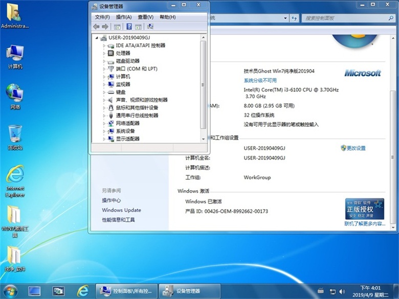Collapse the USER-20190409GJ root node
Screen dimensions: 399x299
96,38
